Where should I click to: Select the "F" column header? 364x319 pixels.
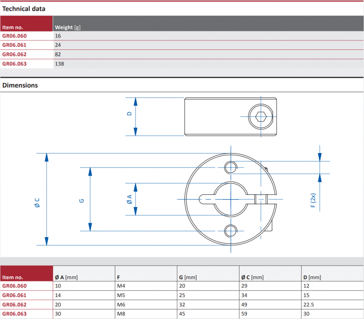tap(118, 277)
